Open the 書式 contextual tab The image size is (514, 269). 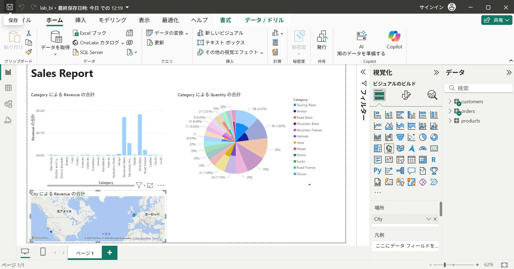click(x=225, y=20)
